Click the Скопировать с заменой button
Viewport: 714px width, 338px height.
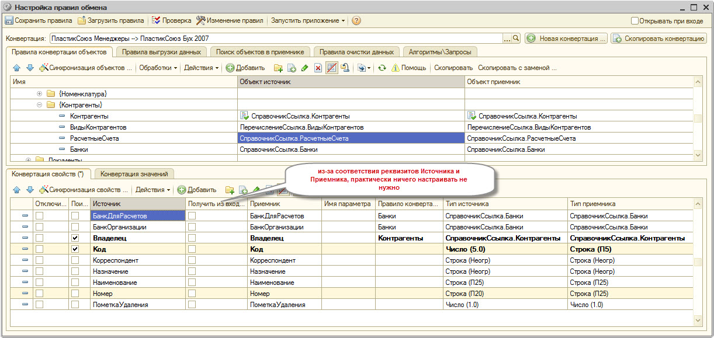click(517, 68)
